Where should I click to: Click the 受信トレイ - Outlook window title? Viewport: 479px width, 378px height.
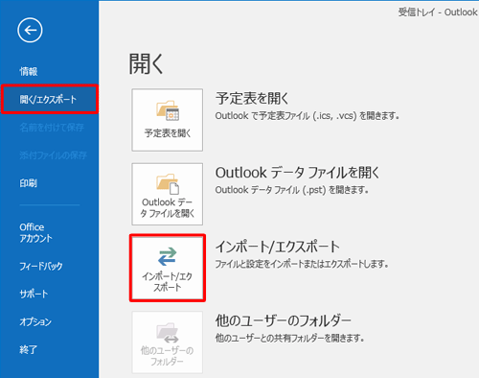tap(438, 12)
